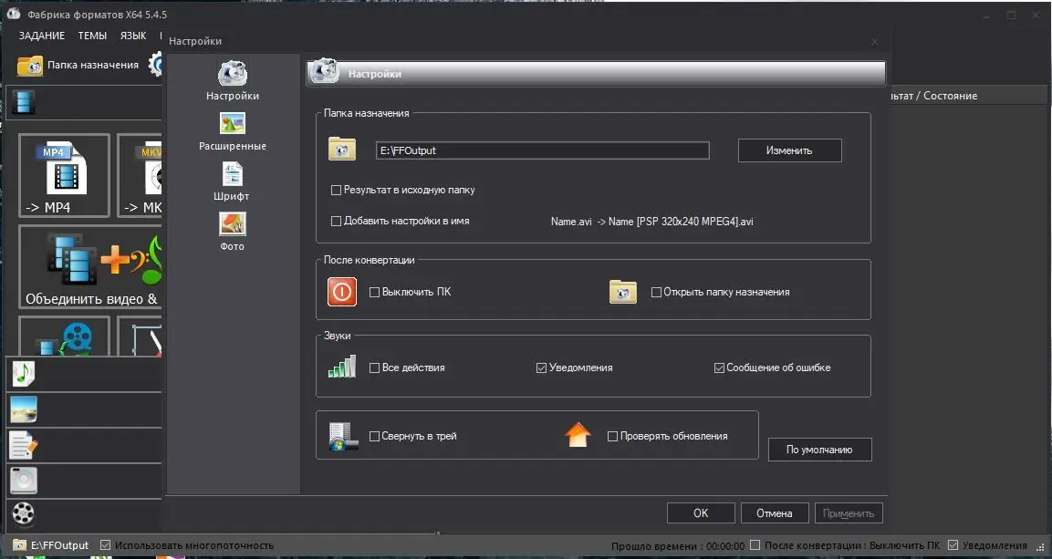Click the Прошло времени : 00:00:00 text
Screen dimensions: 1052x559
coord(678,546)
